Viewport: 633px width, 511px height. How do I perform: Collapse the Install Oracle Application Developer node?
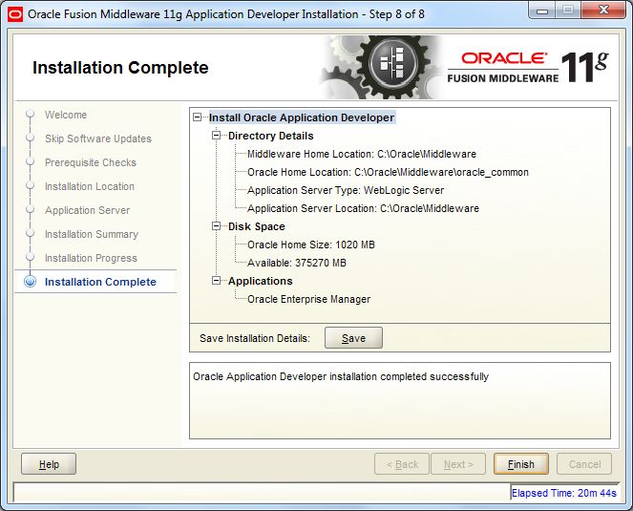[x=197, y=117]
